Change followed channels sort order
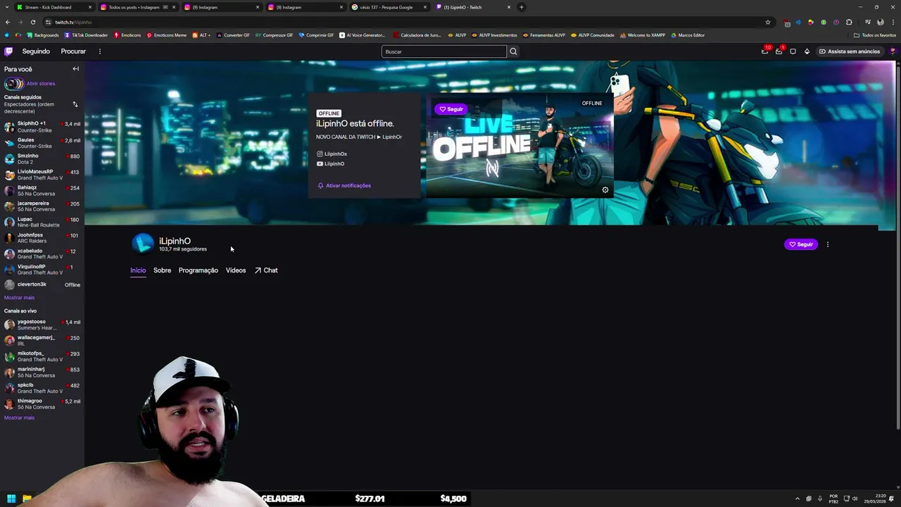This screenshot has width=901, height=507. tap(75, 104)
